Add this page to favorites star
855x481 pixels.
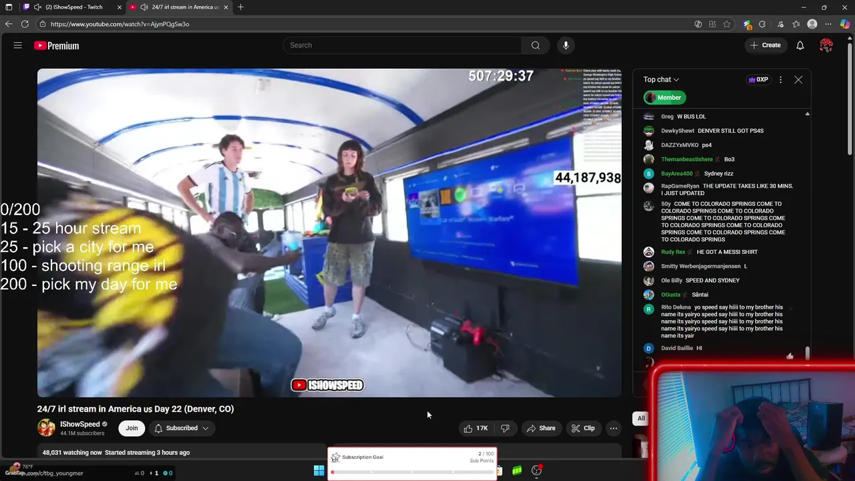click(727, 24)
